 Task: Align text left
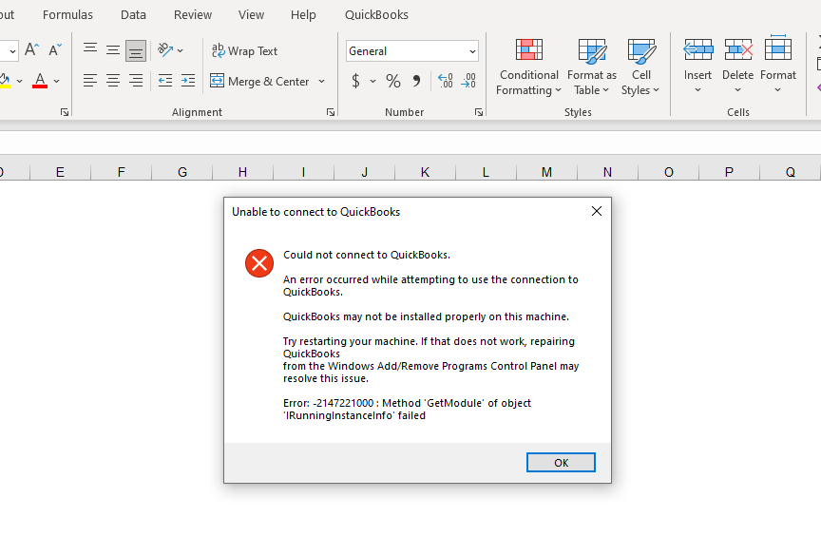pyautogui.click(x=90, y=81)
